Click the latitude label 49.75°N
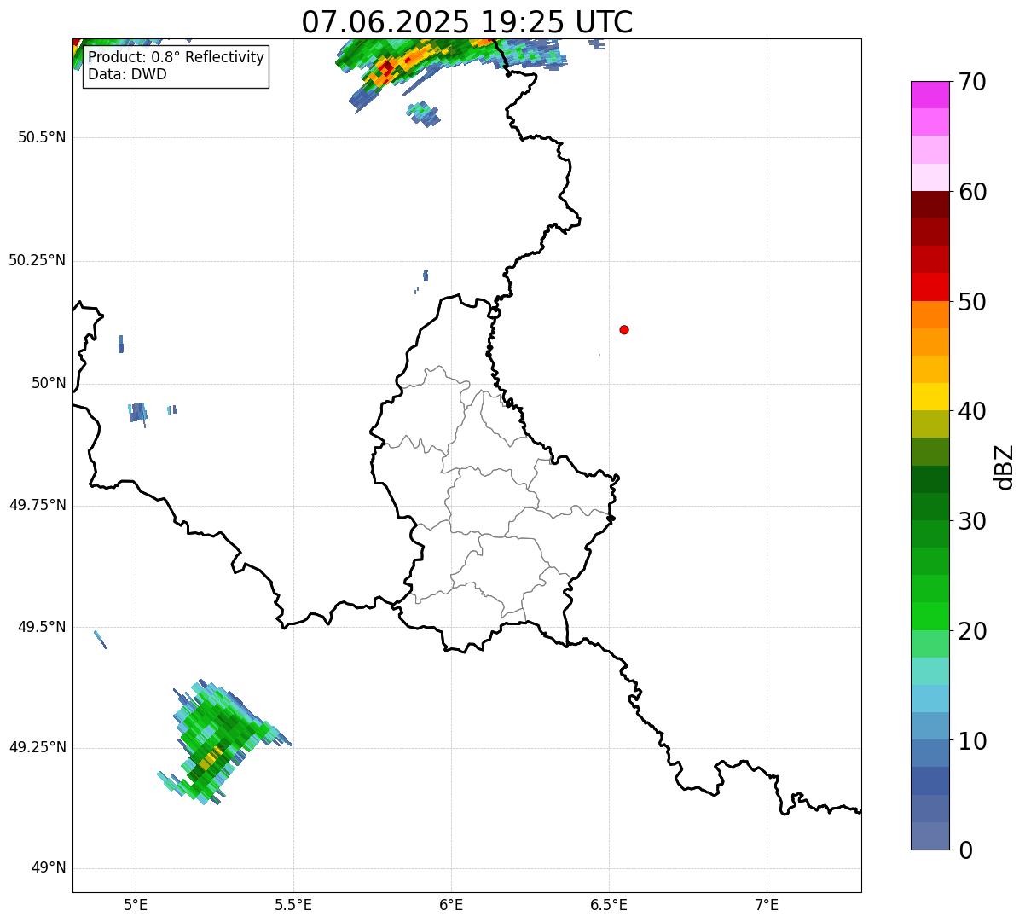1025x922 pixels. tap(38, 505)
